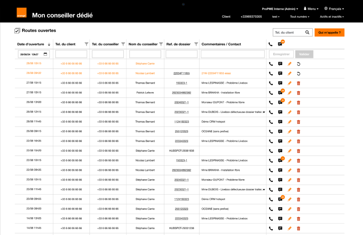
Task: Edit the 20/08 10h15 route
Action: point(289,180)
